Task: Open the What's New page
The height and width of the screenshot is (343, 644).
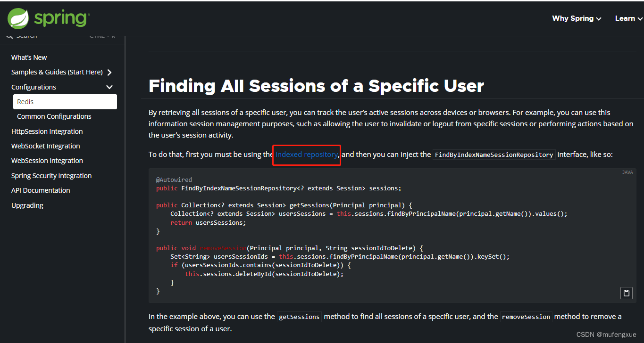Action: 29,57
